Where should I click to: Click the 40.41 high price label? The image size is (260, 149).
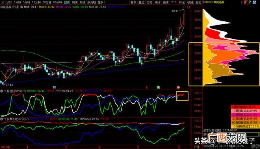click(x=175, y=11)
